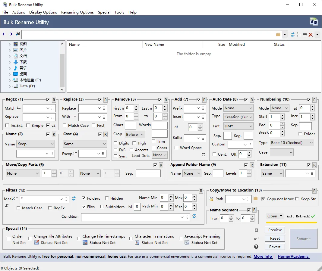322x271 pixels.
Task: Click the folder tree toggle icon beside arrows
Action: click(18, 34)
